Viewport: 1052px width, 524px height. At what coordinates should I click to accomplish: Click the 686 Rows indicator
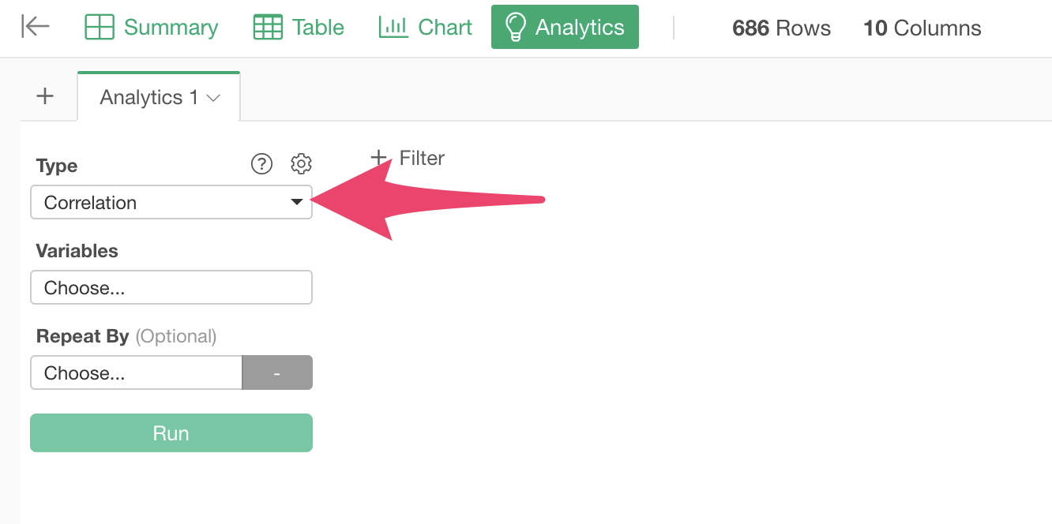click(x=781, y=28)
